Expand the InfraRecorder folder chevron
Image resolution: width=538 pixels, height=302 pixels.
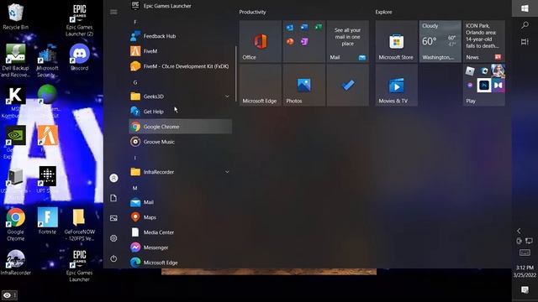(227, 172)
